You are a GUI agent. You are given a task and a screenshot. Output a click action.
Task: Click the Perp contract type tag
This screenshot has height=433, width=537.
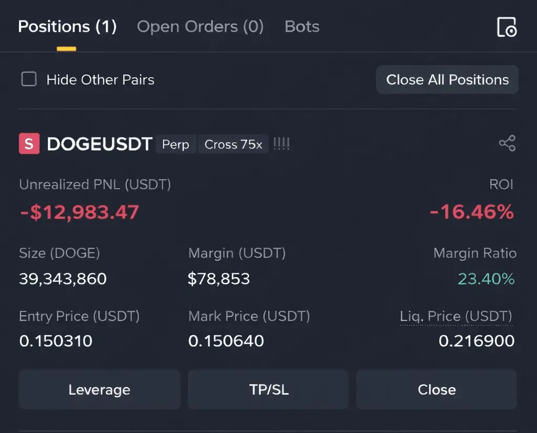[x=175, y=144]
